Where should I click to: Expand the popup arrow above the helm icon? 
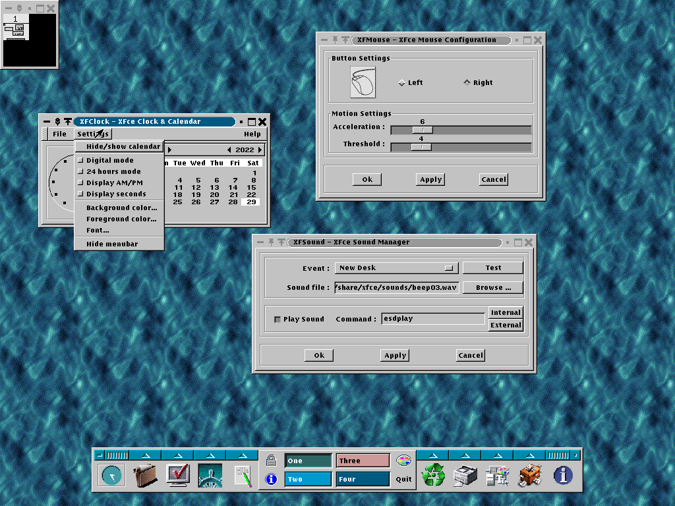[210, 455]
